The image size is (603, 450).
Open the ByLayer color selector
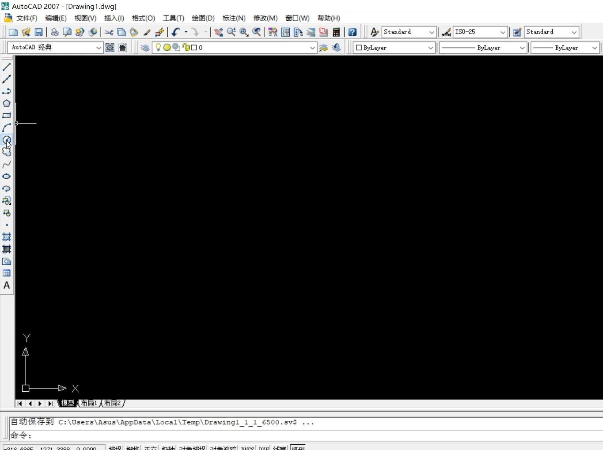click(430, 47)
